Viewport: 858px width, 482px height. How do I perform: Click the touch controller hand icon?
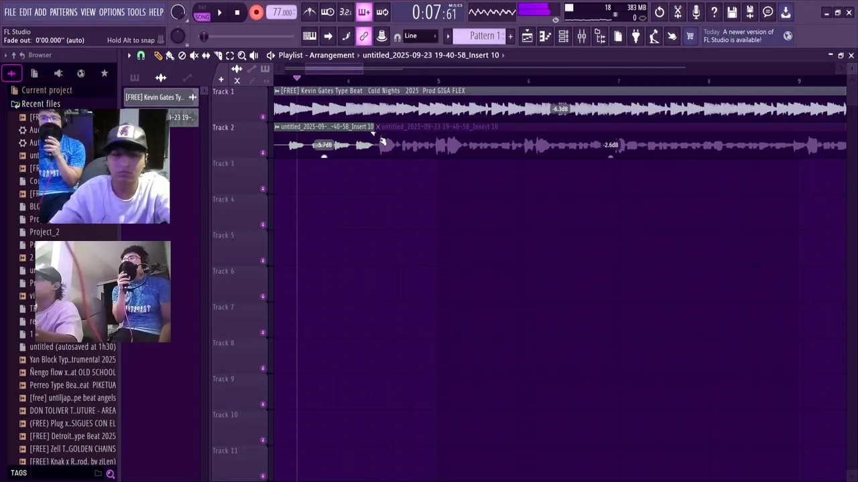[672, 36]
